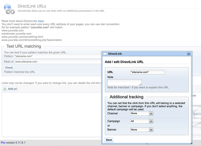Click the green plus Add url icon
This screenshot has height=146, width=201.
tap(5, 89)
